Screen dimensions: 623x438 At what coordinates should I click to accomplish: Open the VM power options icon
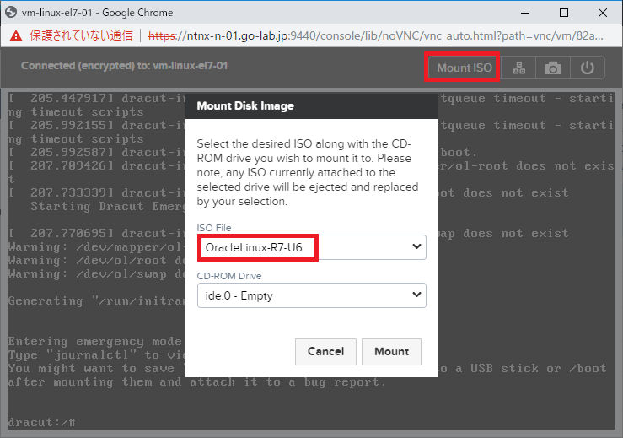pyautogui.click(x=588, y=68)
